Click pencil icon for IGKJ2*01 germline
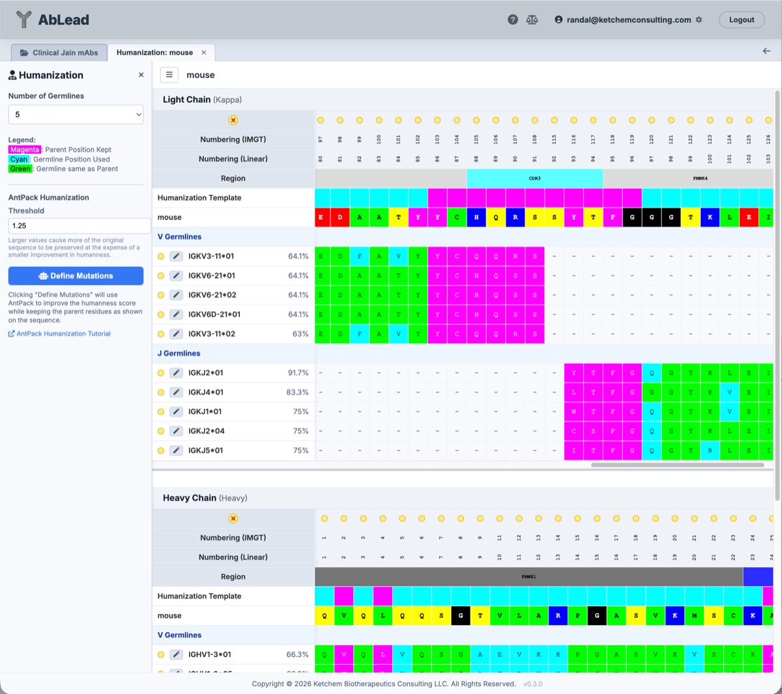The height and width of the screenshot is (694, 782). pyautogui.click(x=176, y=373)
